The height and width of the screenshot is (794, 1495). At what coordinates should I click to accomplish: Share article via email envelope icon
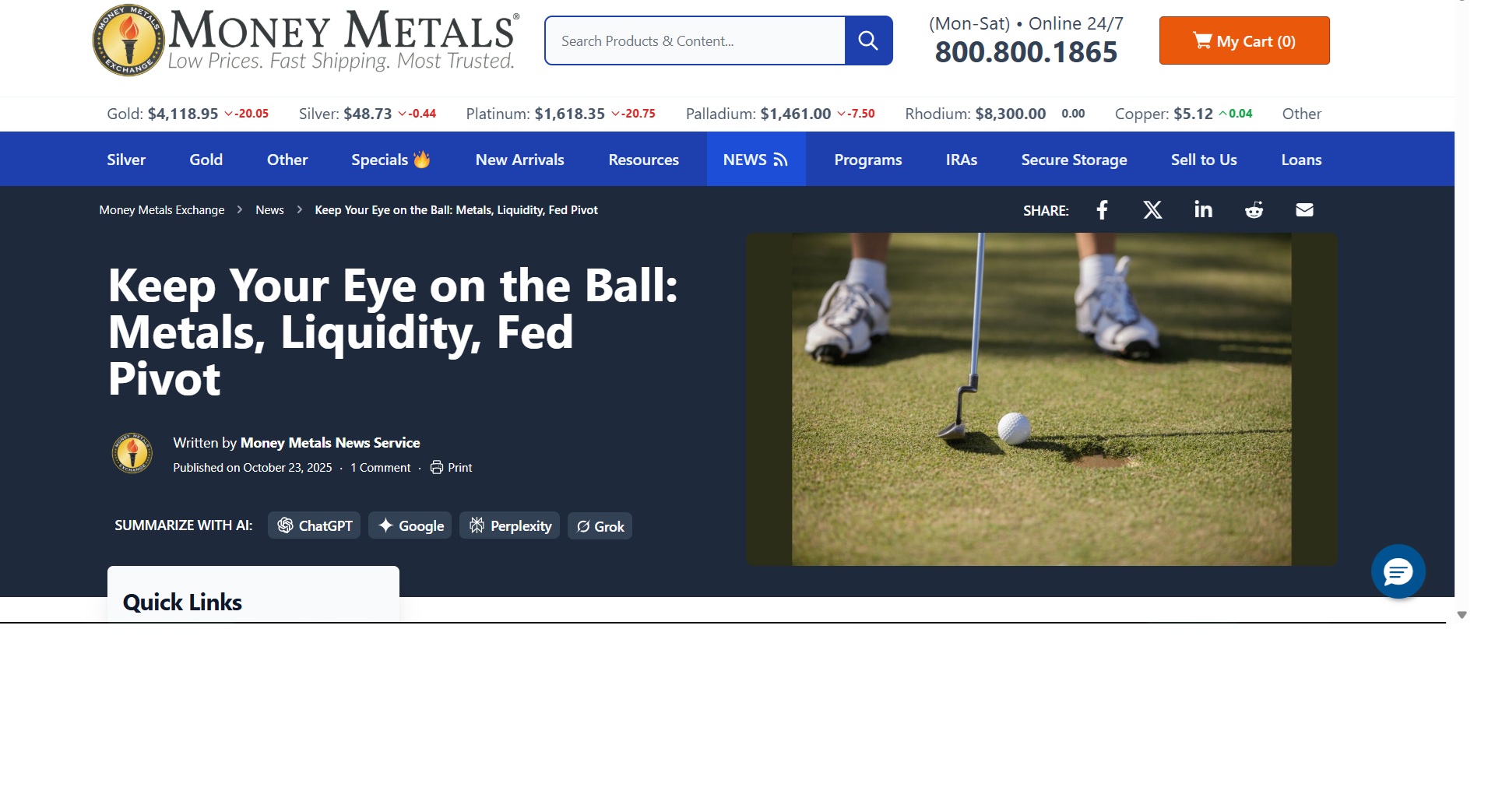click(1304, 210)
